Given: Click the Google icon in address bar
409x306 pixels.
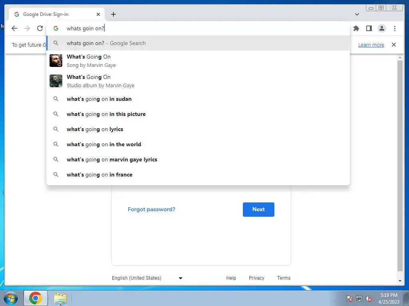Looking at the screenshot, I should pos(56,28).
